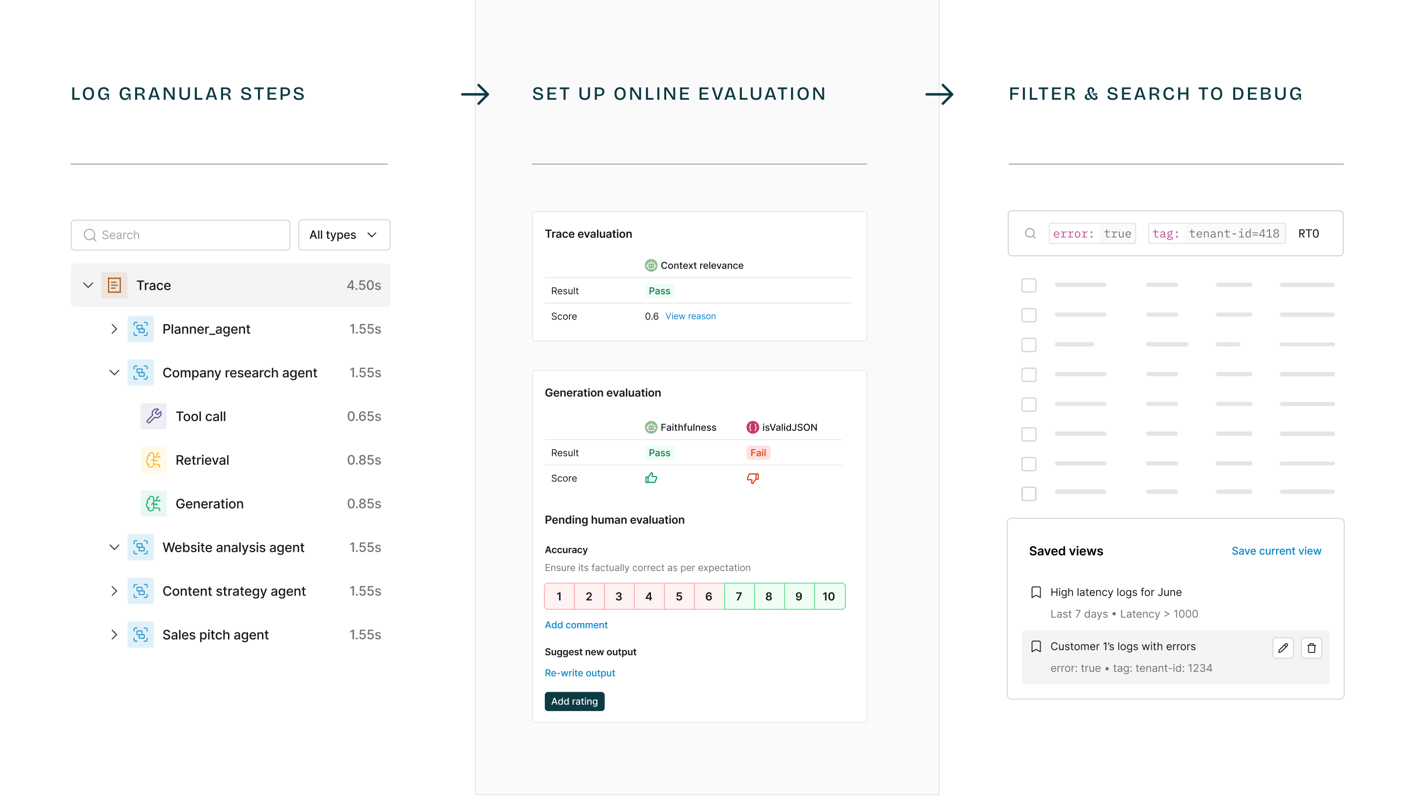Click the Trace document icon
Screen dimensions: 1415x796
click(114, 285)
